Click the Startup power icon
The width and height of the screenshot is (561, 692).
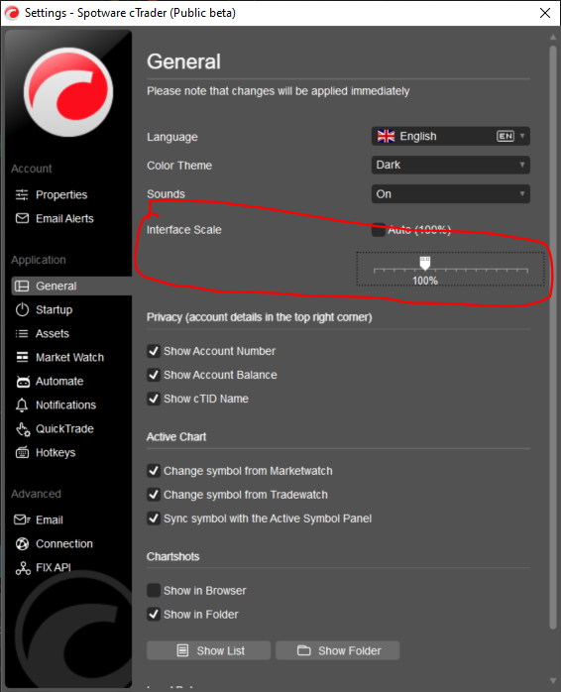click(22, 309)
